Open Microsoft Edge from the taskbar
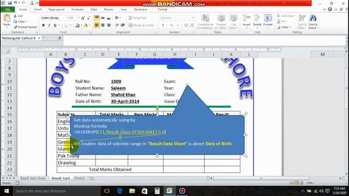 click(x=119, y=191)
